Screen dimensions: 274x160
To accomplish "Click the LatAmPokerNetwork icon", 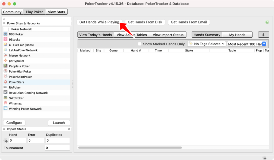I will pos(6,50).
